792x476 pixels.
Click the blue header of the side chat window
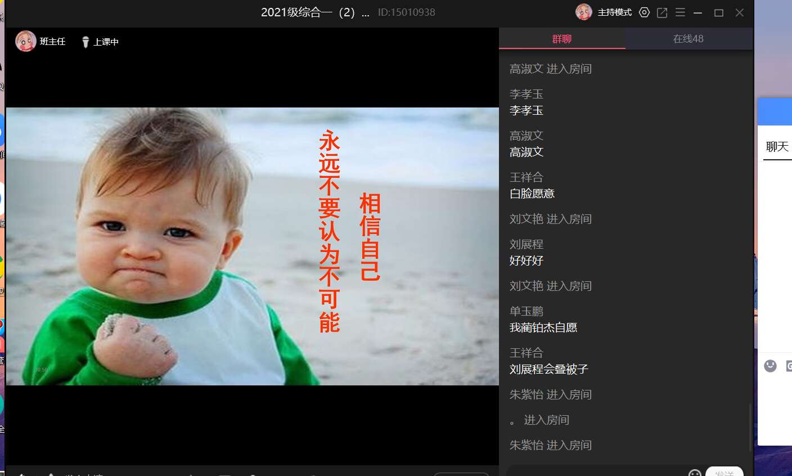(775, 111)
